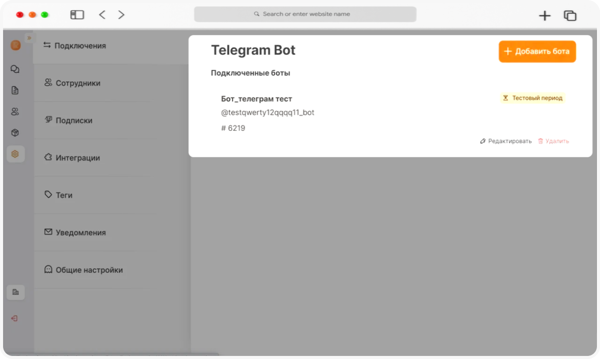Screen dimensions: 600x359
Task: Show tab overview icon
Action: click(570, 15)
